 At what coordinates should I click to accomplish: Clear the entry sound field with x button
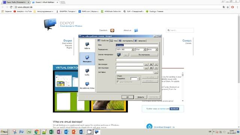point(156,64)
